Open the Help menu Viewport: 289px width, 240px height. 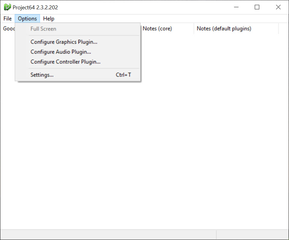tap(49, 19)
